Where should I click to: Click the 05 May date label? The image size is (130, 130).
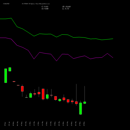(x=13, y=123)
